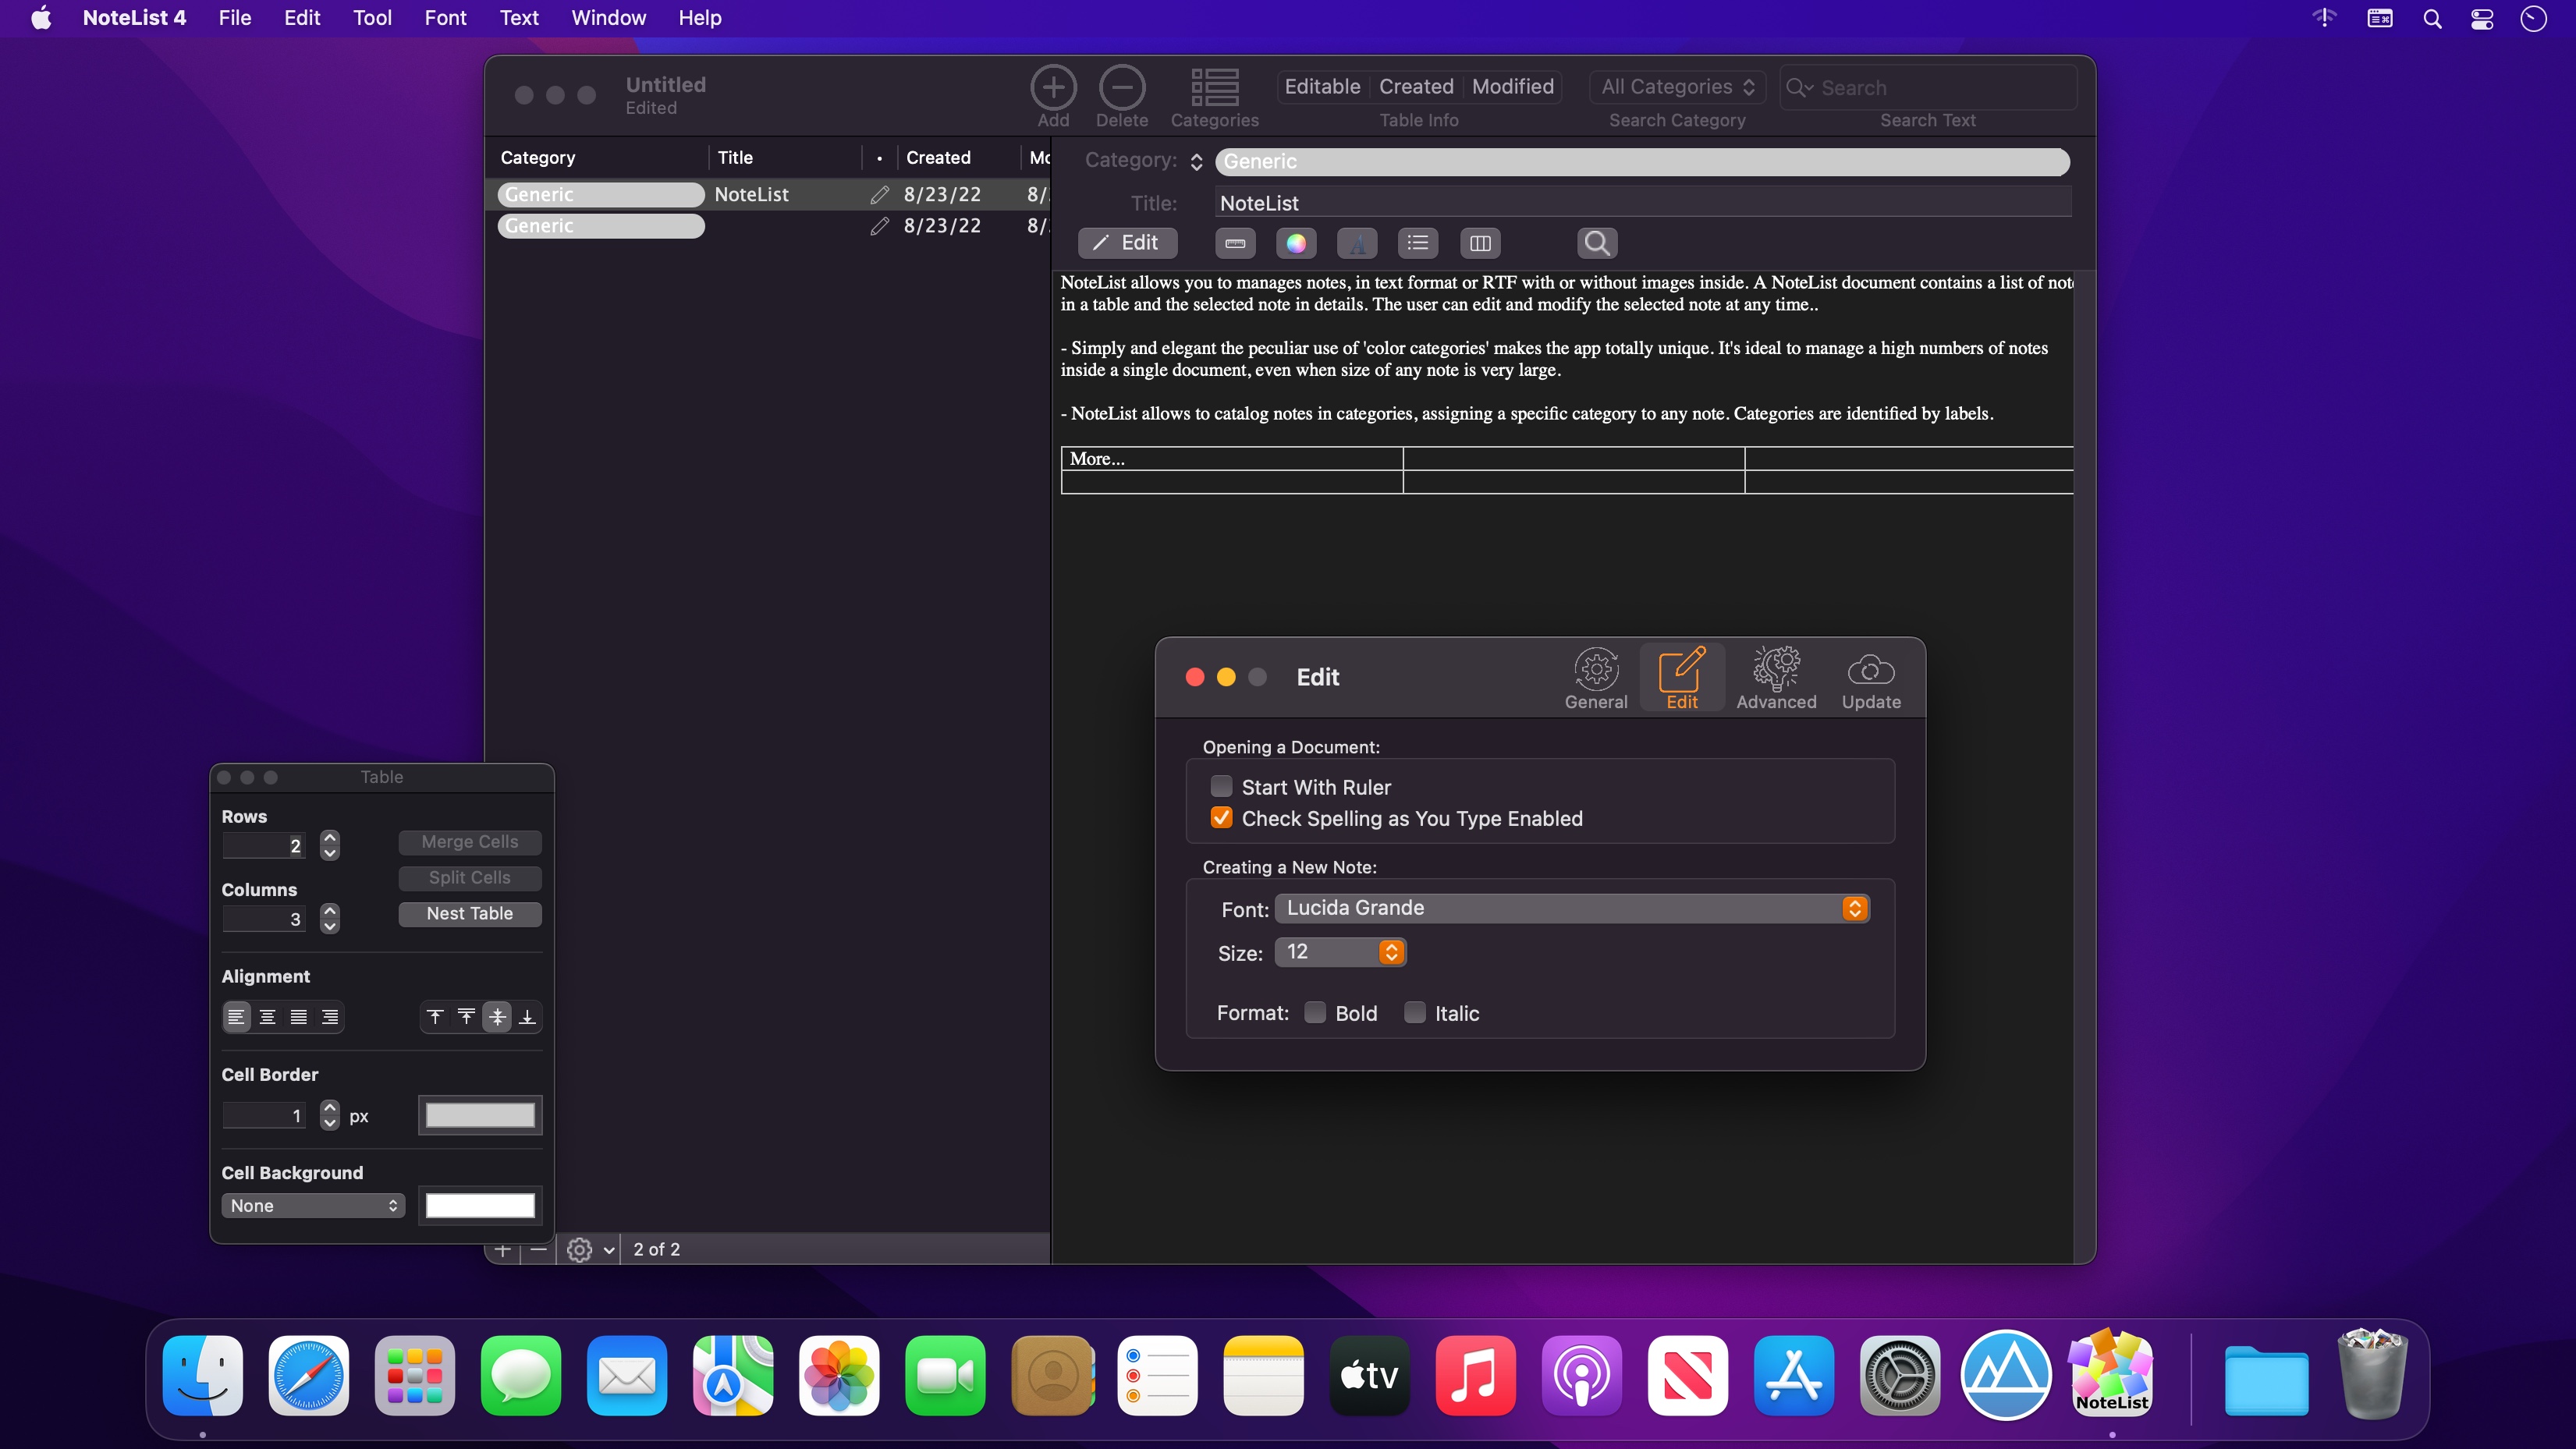
Task: Enable the Italic format checkbox
Action: pos(1414,1012)
